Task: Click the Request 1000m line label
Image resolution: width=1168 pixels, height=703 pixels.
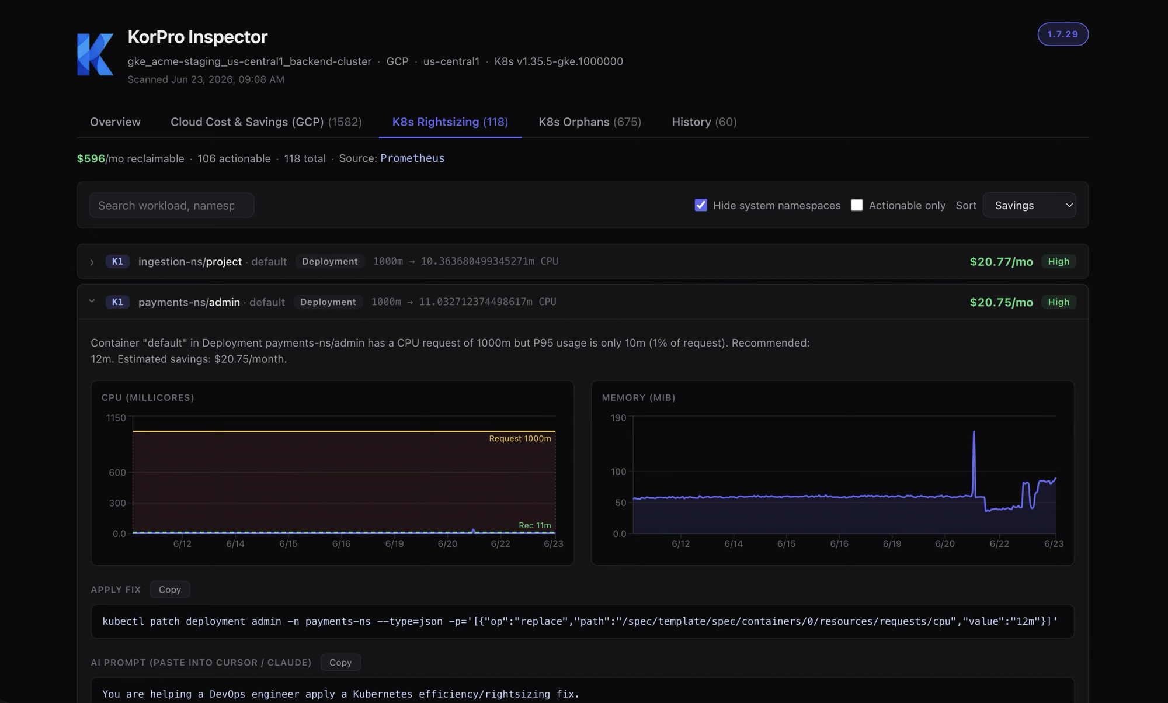Action: pos(520,438)
